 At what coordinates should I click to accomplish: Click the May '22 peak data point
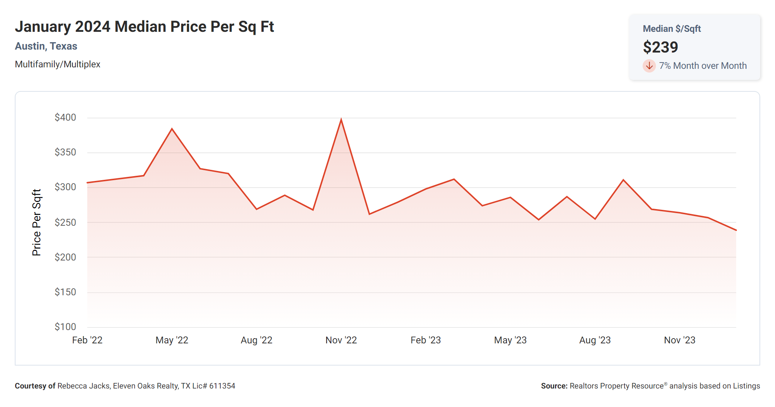[172, 129]
